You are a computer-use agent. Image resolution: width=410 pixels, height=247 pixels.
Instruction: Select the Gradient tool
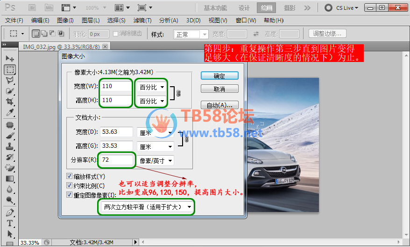[x=10, y=178]
